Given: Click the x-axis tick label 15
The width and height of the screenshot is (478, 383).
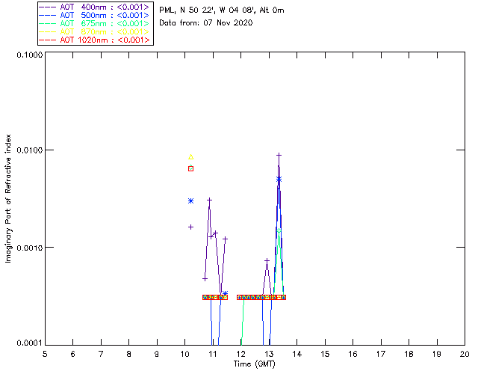Looking at the screenshot, I should (325, 354).
